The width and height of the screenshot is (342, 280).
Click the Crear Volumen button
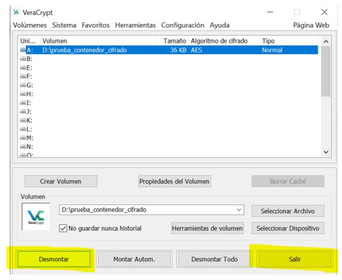[x=61, y=181]
